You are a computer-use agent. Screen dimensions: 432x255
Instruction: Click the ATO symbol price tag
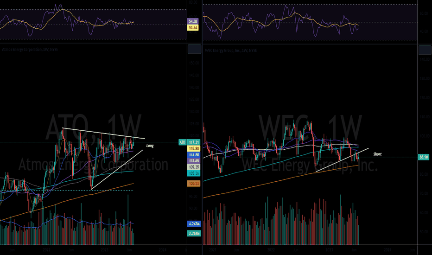click(182, 142)
